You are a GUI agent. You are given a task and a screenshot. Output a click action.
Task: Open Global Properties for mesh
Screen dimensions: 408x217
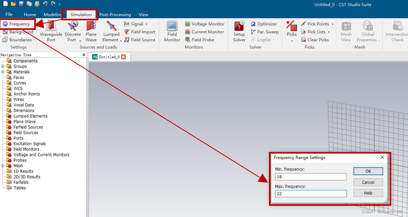(x=368, y=32)
